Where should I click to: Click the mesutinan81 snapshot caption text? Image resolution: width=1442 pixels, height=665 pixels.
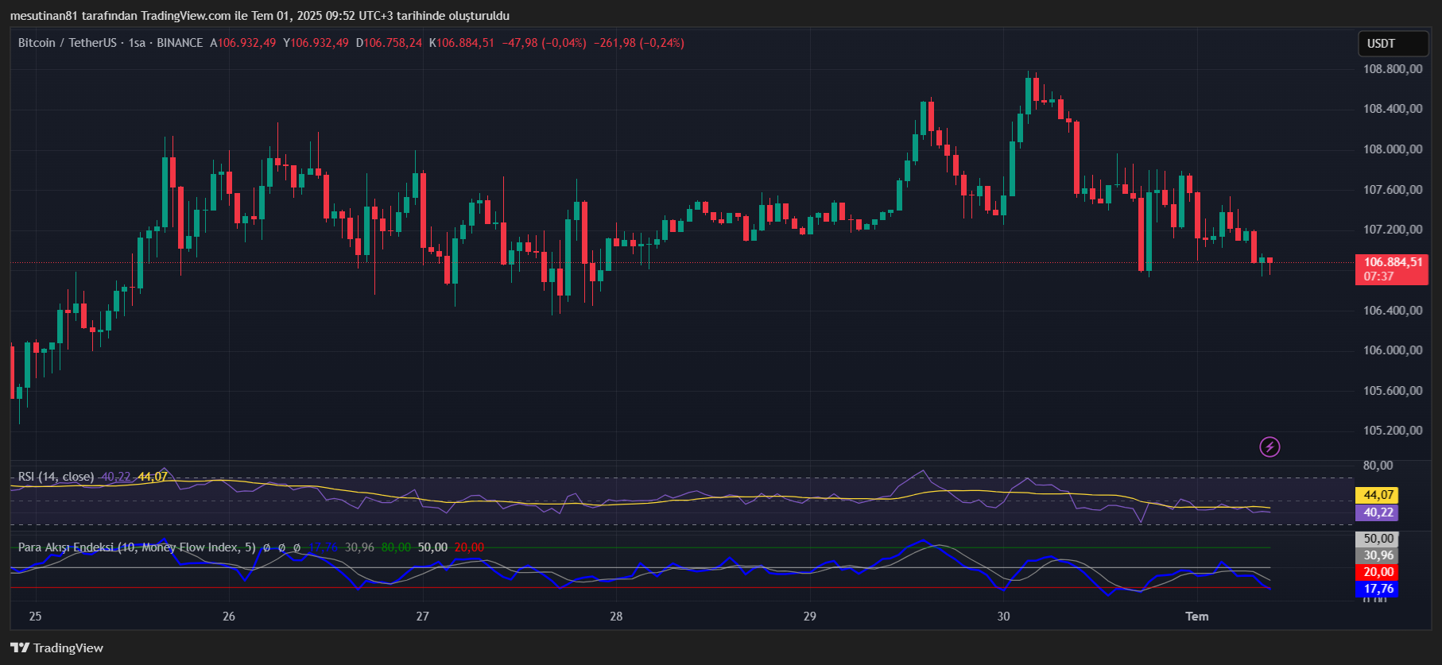point(260,16)
